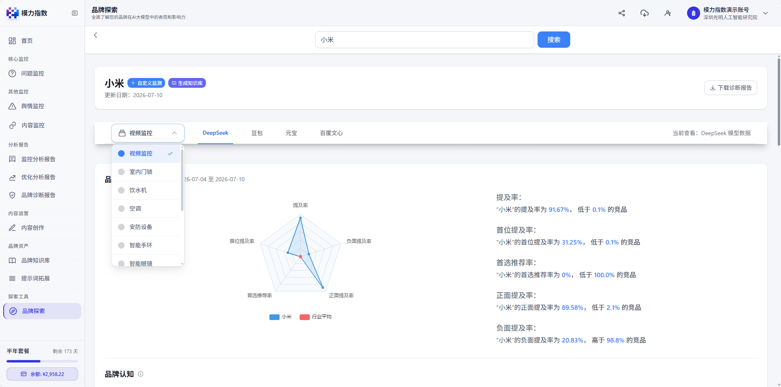Image resolution: width=781 pixels, height=387 pixels.
Task: Switch to the DeepSeek tab
Action: pos(215,133)
